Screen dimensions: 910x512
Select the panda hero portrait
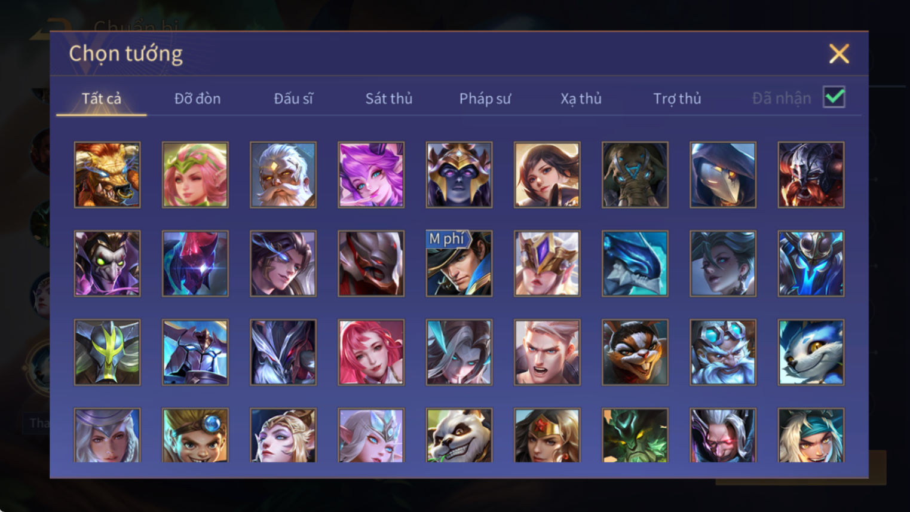coord(459,436)
